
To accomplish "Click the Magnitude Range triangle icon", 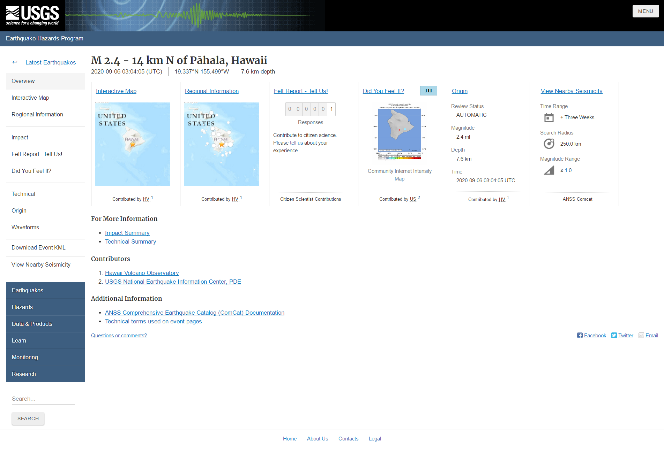I will pos(549,170).
